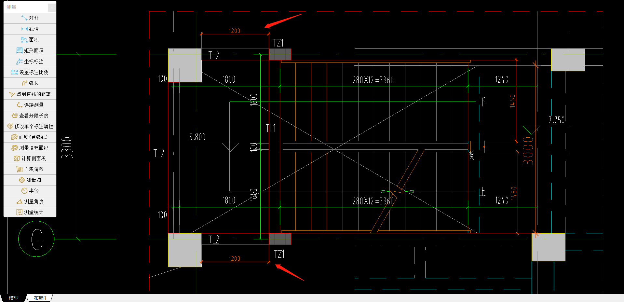The width and height of the screenshot is (624, 302).
Task: Click 设置标注比例 set annotation scale
Action: pos(30,72)
